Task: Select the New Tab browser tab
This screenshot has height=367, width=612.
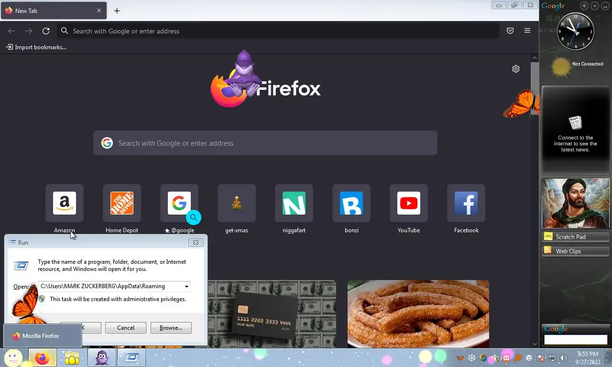Action: pyautogui.click(x=54, y=11)
